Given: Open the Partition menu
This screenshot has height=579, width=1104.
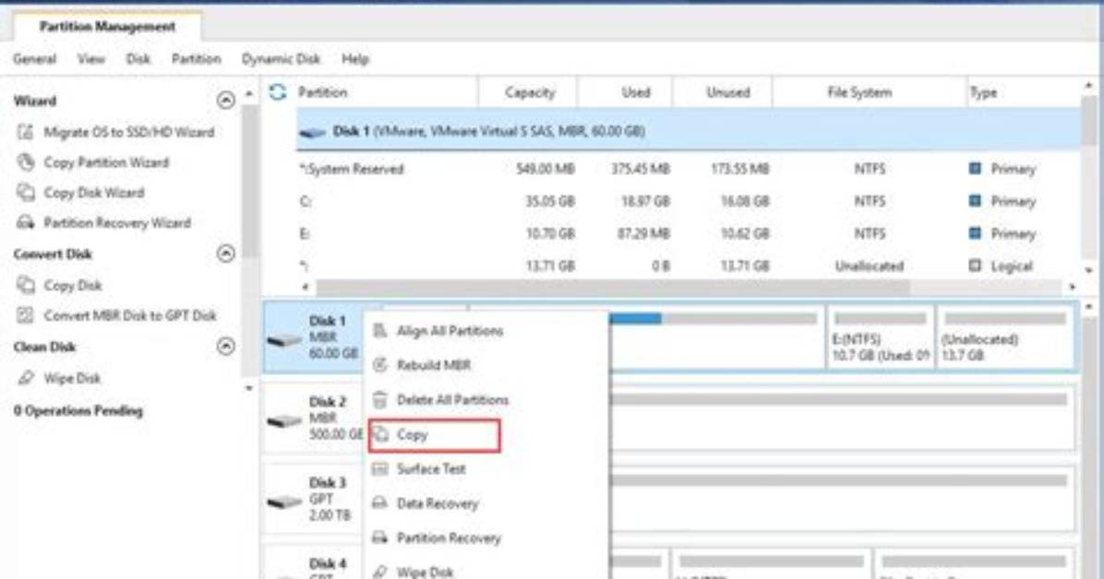Looking at the screenshot, I should pyautogui.click(x=197, y=59).
